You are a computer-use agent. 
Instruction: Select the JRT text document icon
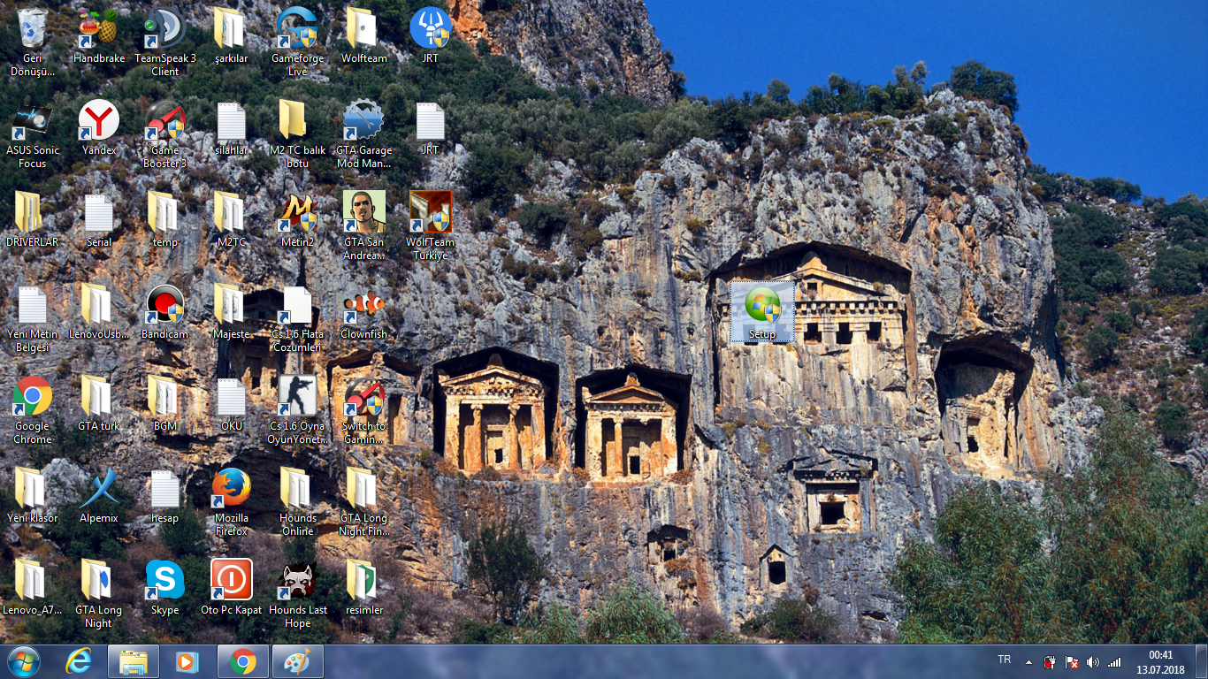(x=430, y=128)
